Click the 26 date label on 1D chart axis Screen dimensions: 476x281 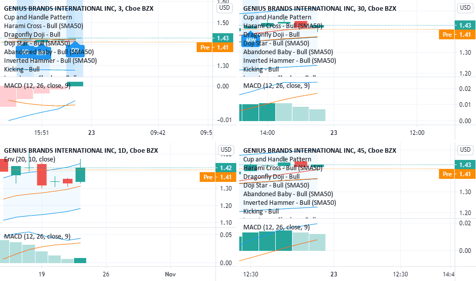pos(106,274)
